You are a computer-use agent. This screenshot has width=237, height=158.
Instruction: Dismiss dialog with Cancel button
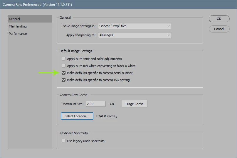219,29
